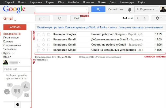166x108 pixels.
Task: Open the Входящие (4) folder
Action: click(x=12, y=34)
